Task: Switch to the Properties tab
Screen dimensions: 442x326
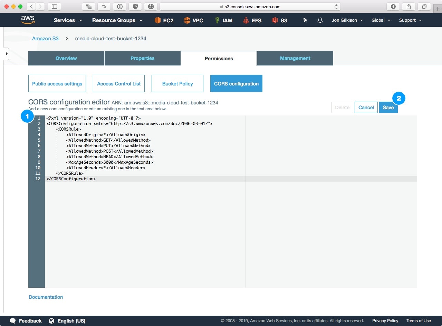Action: [143, 58]
